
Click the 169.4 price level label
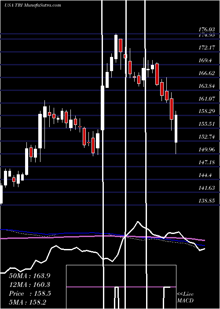[x=205, y=60]
